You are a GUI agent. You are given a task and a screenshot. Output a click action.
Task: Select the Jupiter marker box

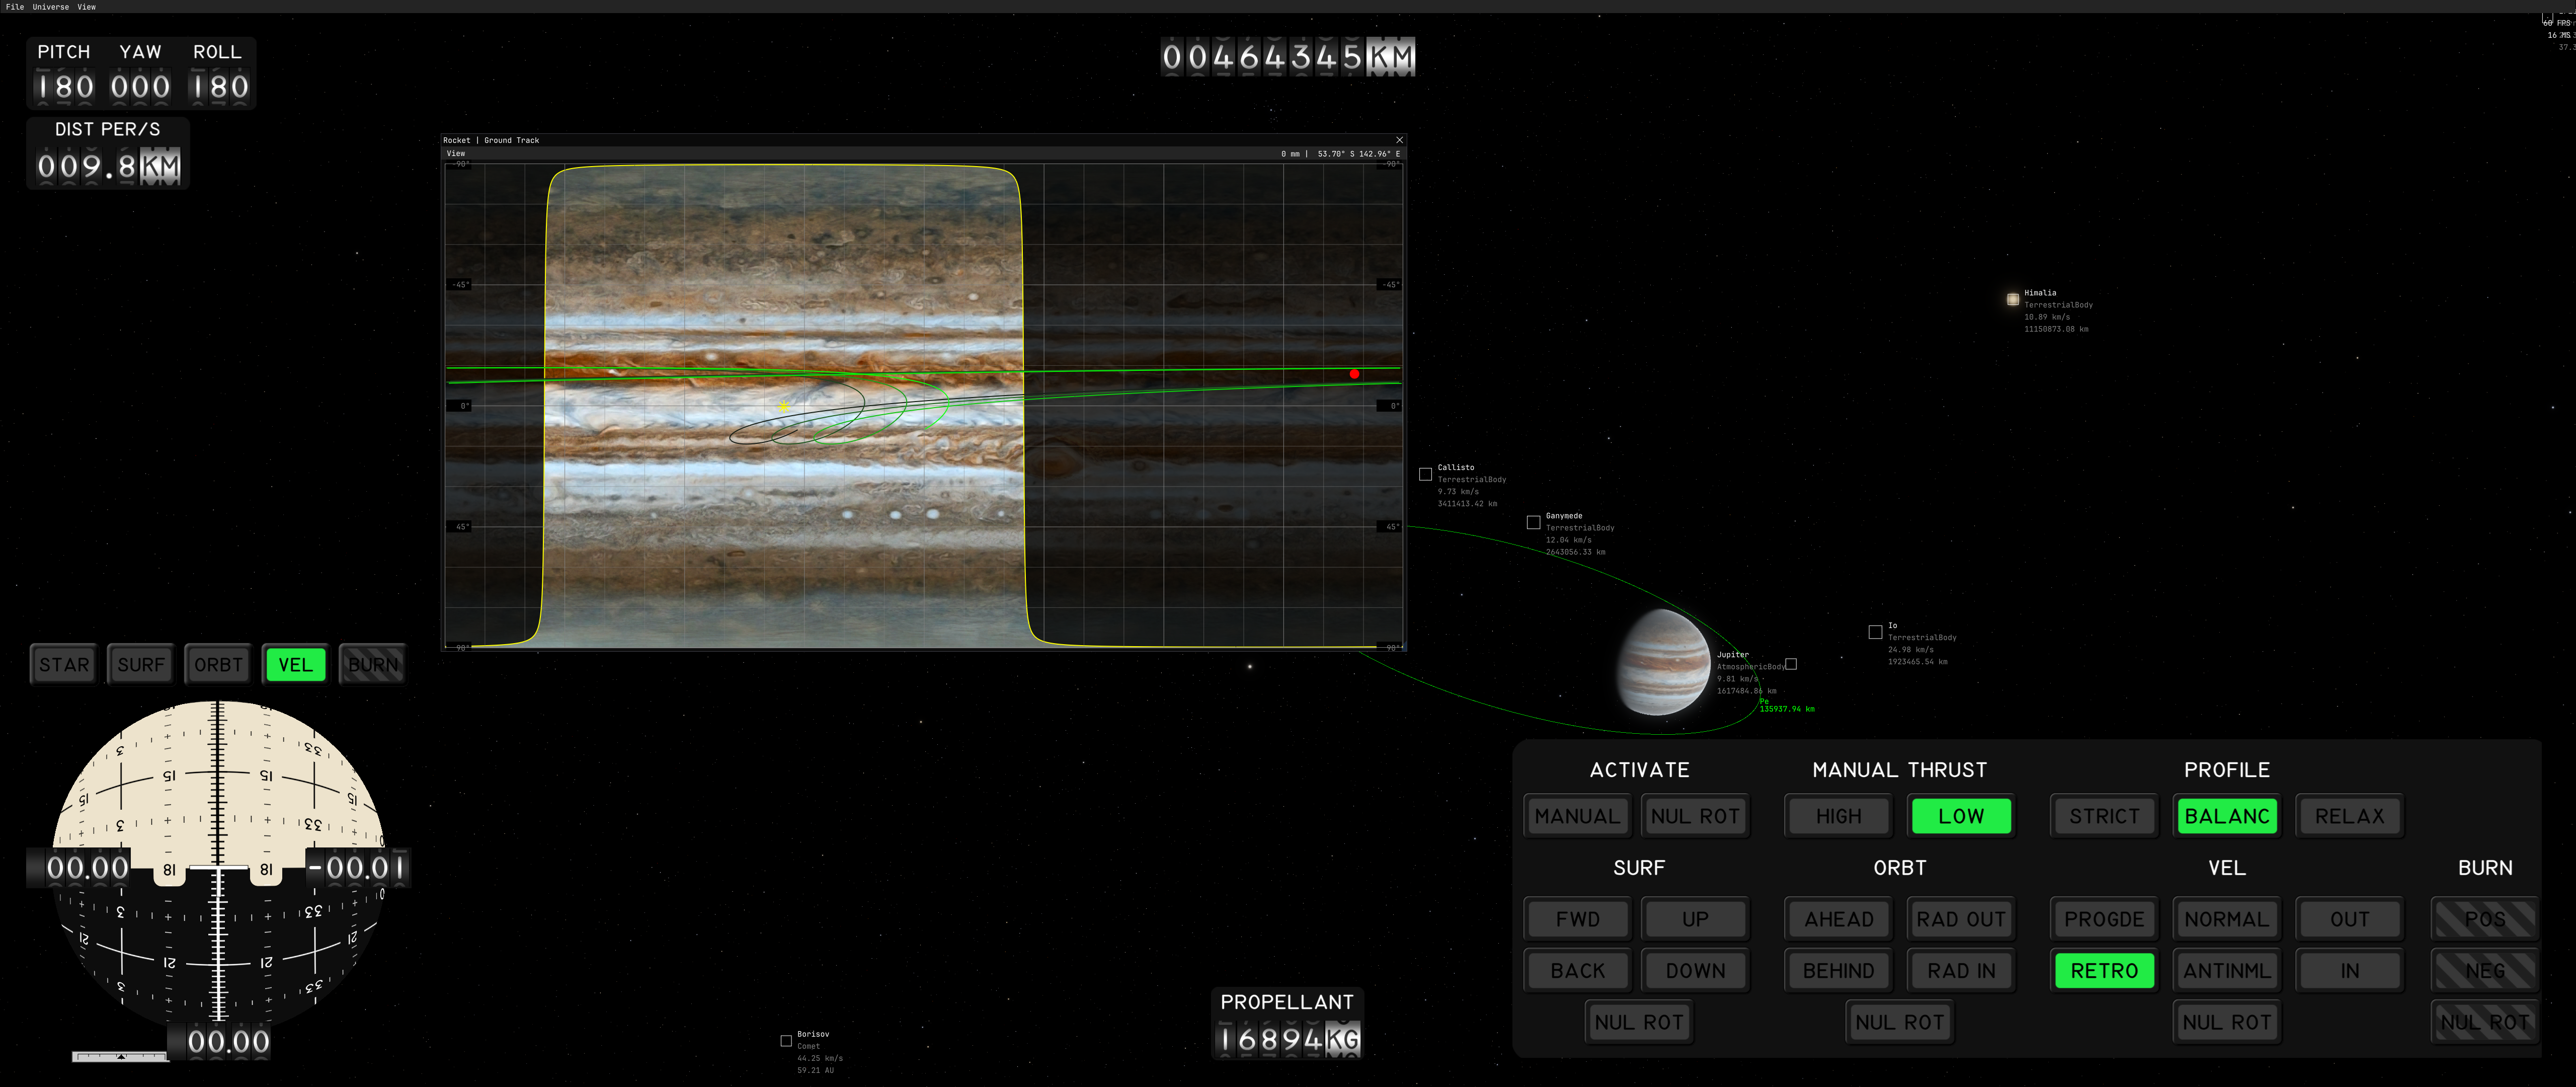point(1791,664)
